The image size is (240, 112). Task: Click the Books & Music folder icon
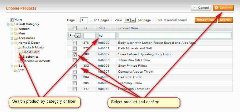20,47
